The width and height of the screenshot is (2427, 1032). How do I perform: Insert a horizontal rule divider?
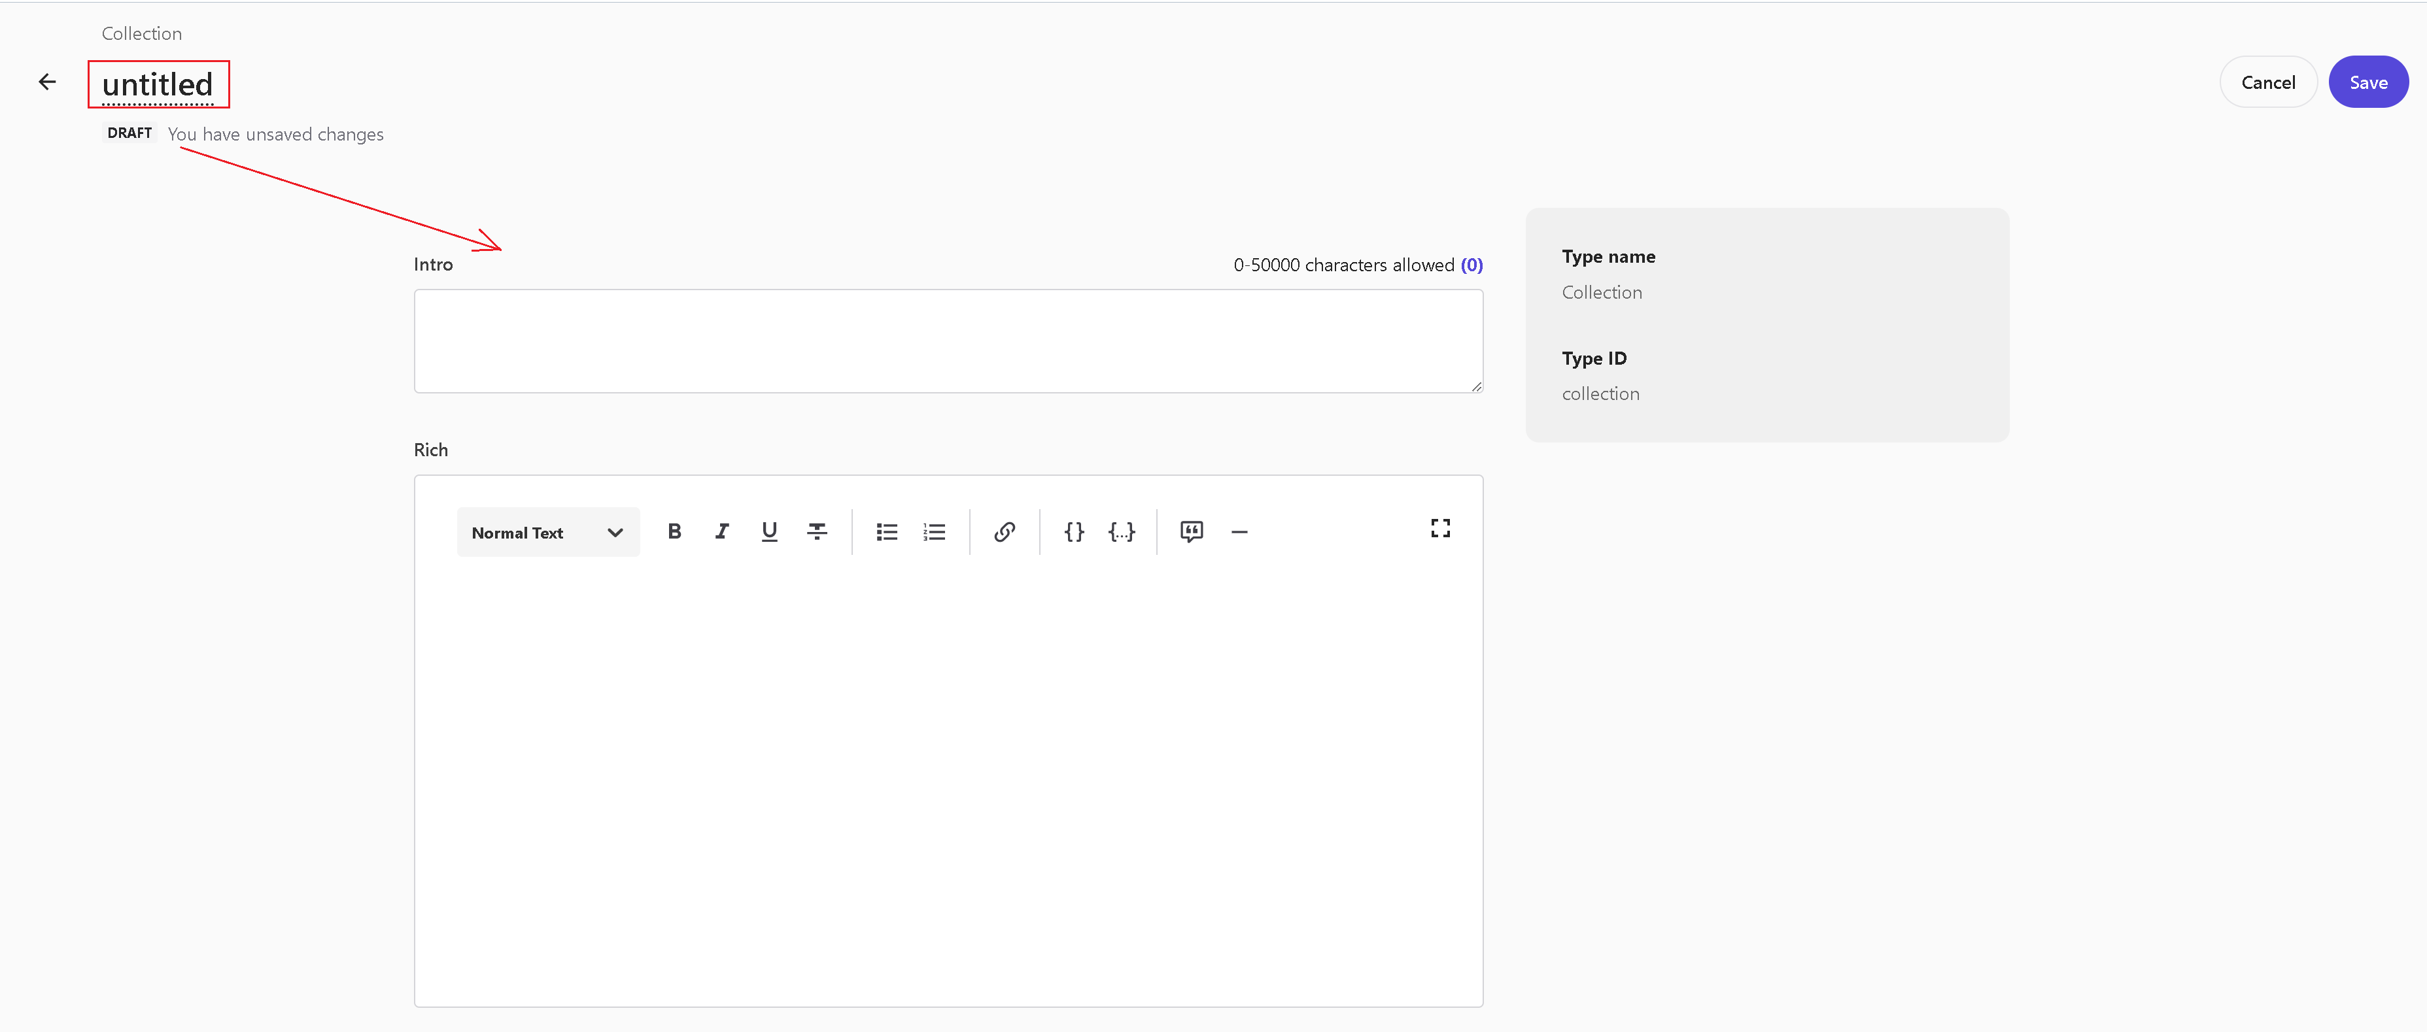[1239, 532]
